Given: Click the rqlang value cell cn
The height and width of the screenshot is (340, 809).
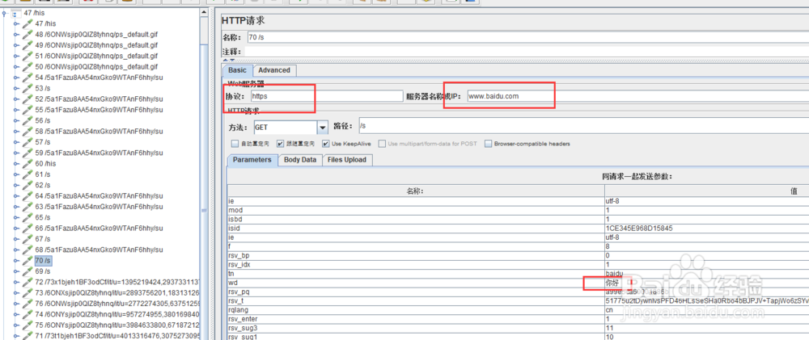Looking at the screenshot, I should tap(707, 310).
